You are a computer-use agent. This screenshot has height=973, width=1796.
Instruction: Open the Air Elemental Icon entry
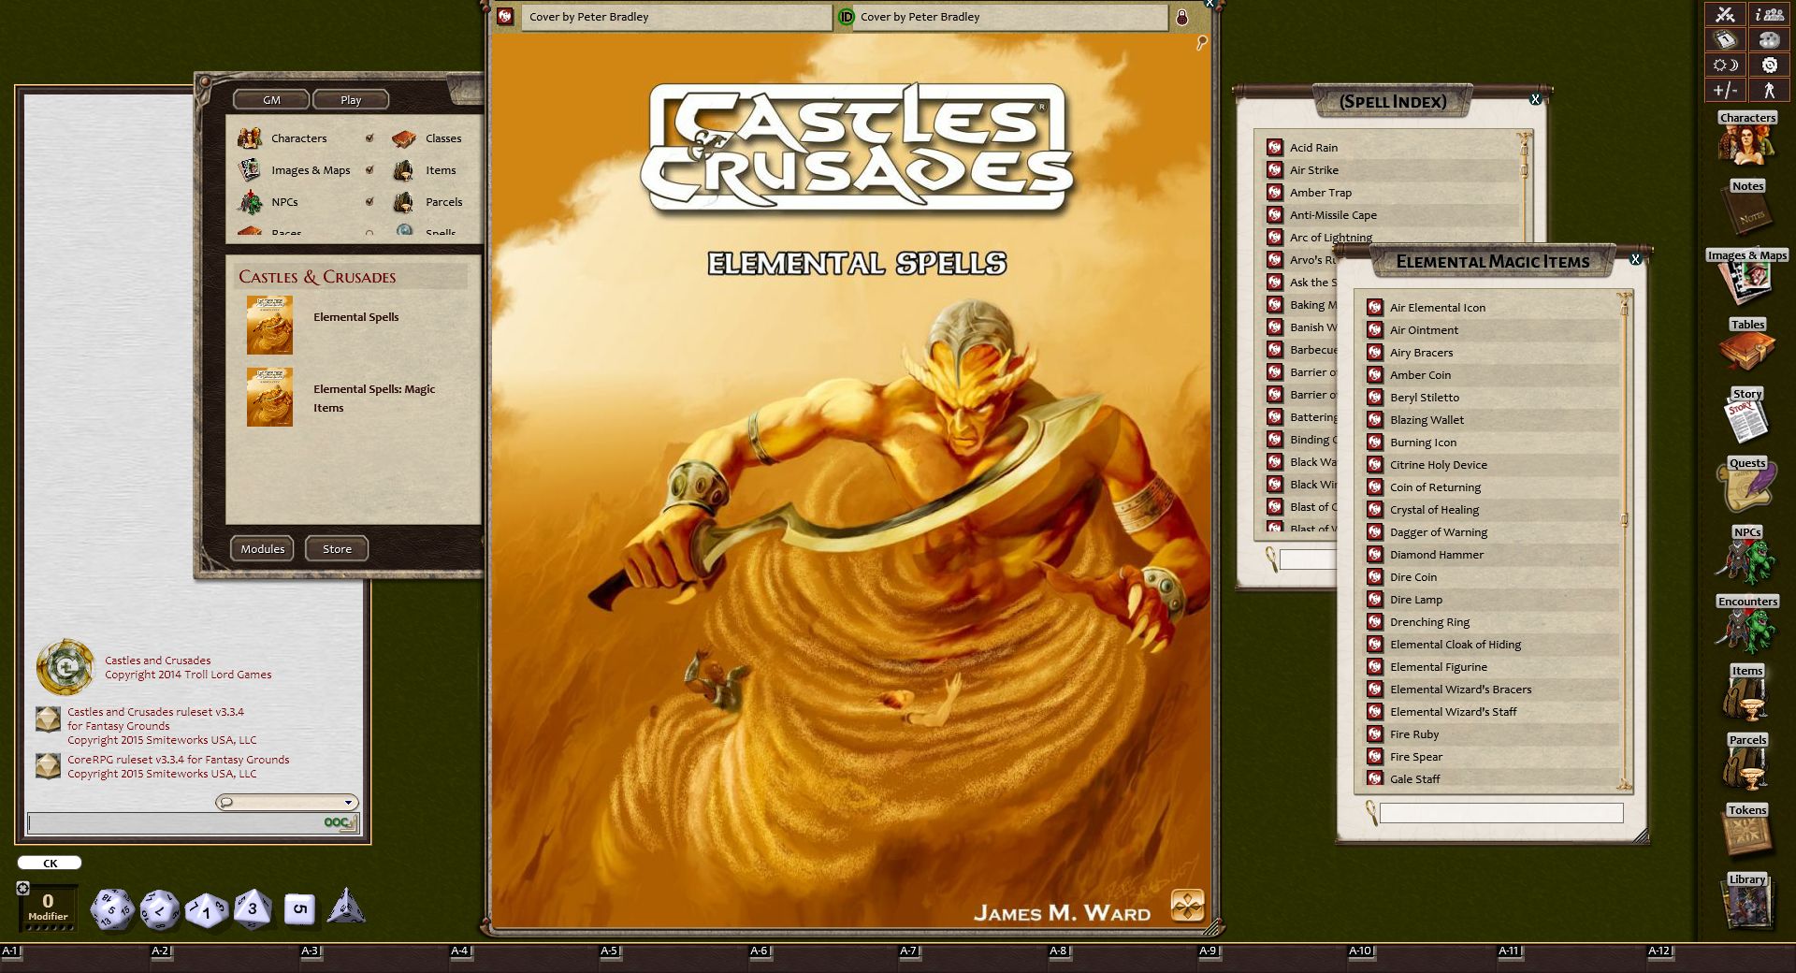(1437, 308)
